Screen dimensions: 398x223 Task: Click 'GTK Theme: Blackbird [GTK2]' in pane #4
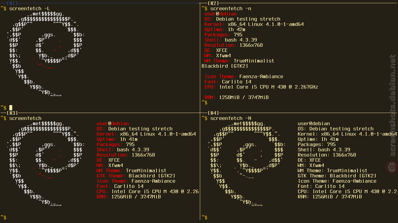tap(337, 176)
